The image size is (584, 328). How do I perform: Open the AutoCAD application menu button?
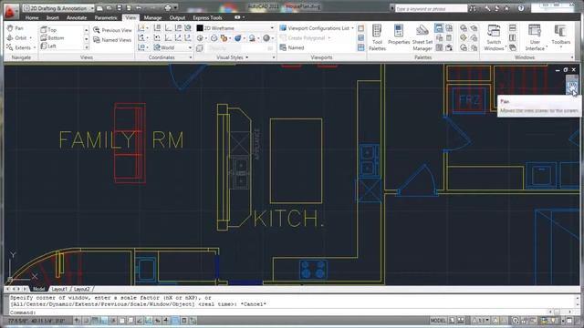pos(10,12)
